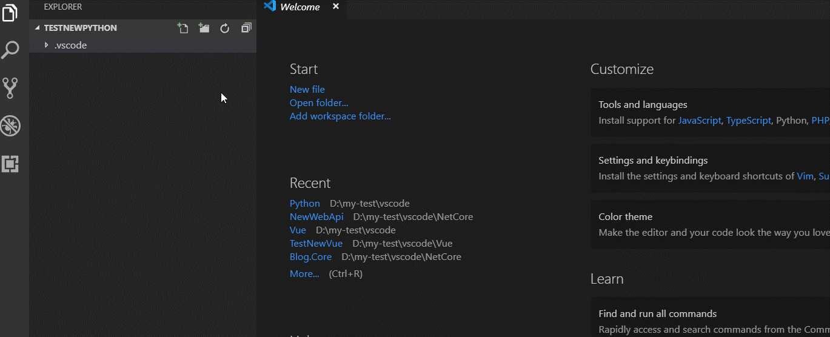Open the Explorer view in activity bar
The height and width of the screenshot is (337, 830).
(x=11, y=12)
